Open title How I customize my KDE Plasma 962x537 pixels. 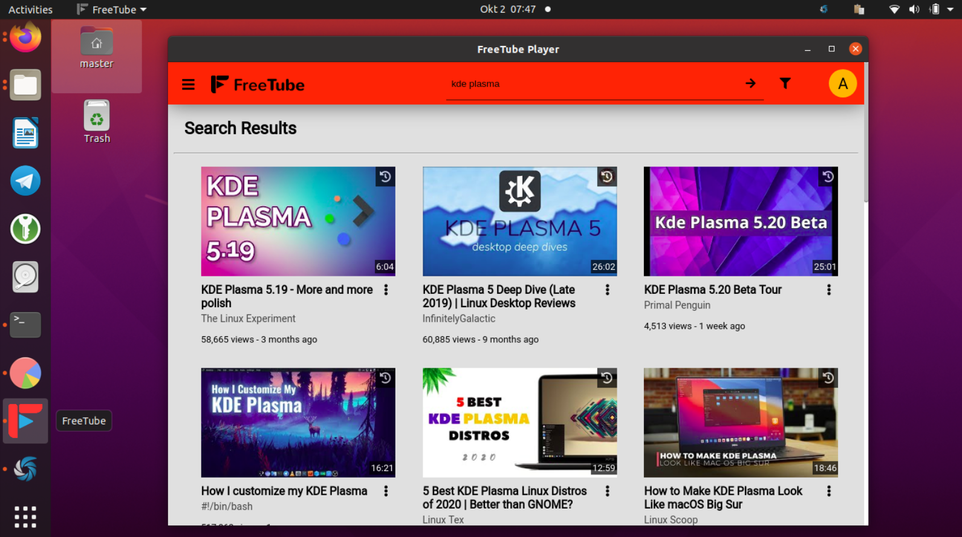284,491
